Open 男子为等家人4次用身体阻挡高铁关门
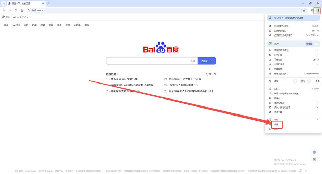The width and height of the screenshot is (322, 174). click(191, 91)
